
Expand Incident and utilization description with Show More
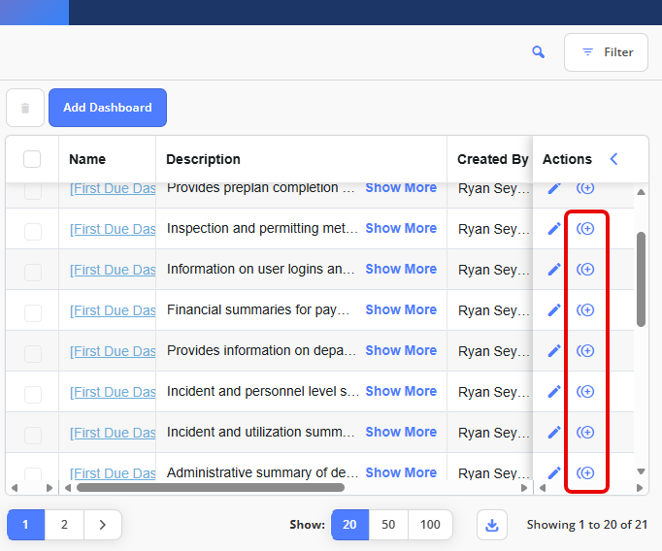click(x=401, y=433)
